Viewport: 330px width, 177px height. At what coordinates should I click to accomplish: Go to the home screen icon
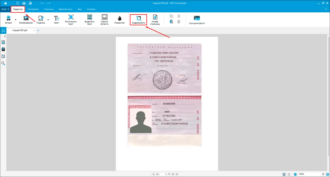click(x=3, y=30)
